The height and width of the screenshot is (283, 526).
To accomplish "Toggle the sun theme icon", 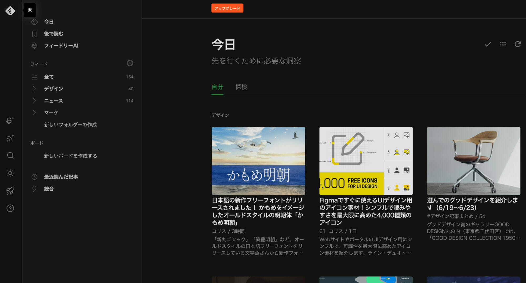I will click(10, 173).
